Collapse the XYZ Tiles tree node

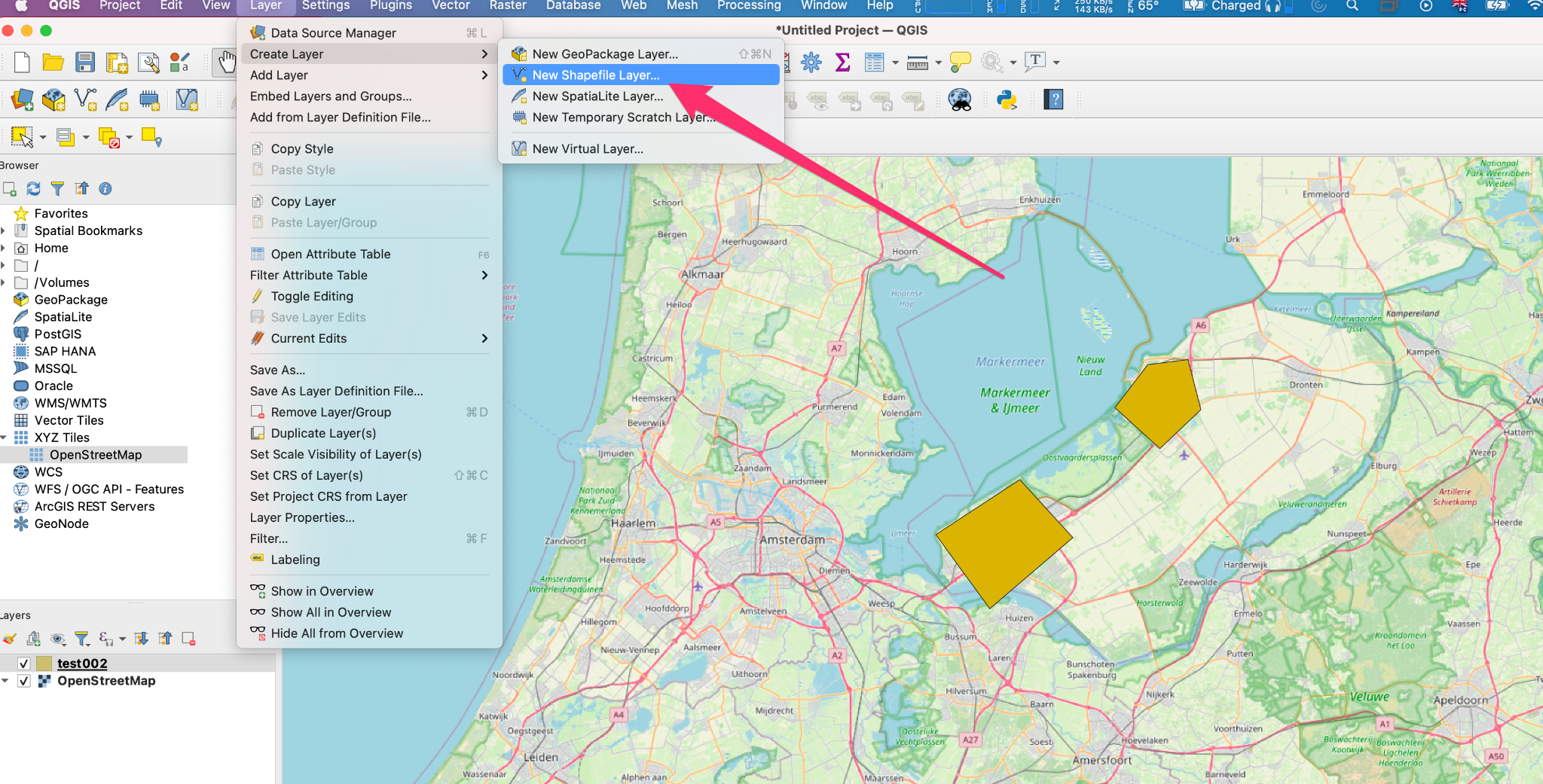[5, 438]
